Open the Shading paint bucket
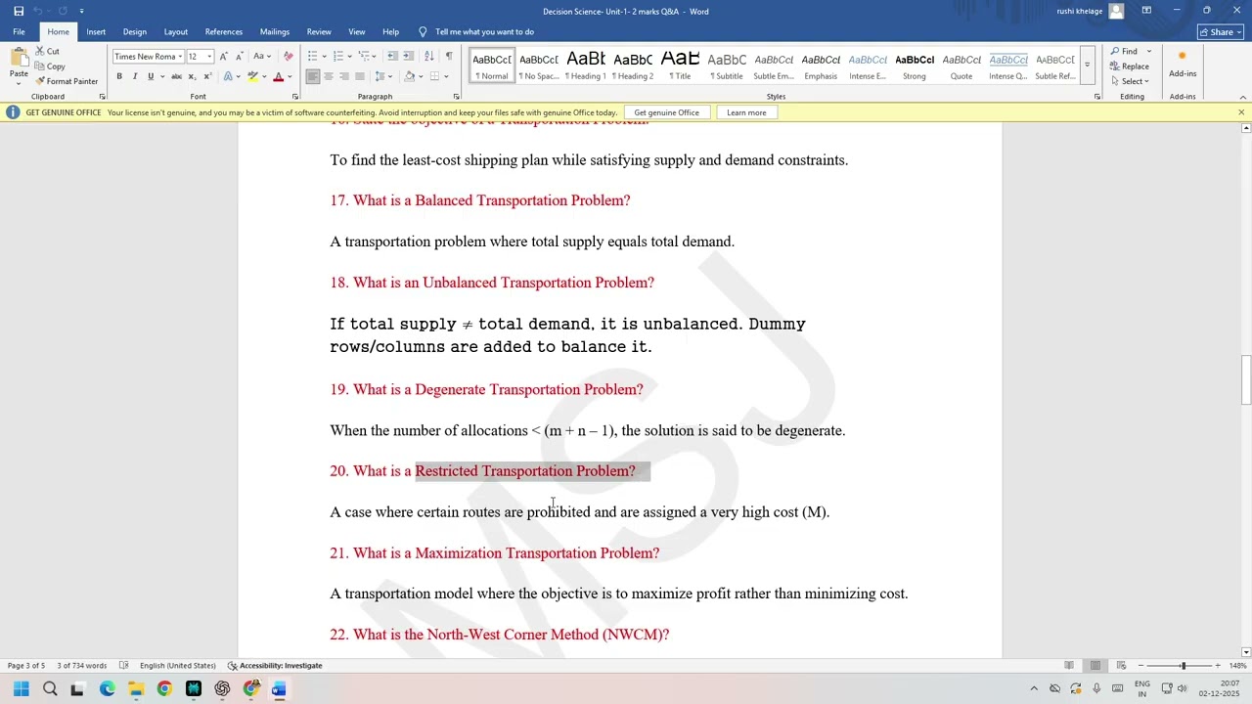 410,76
